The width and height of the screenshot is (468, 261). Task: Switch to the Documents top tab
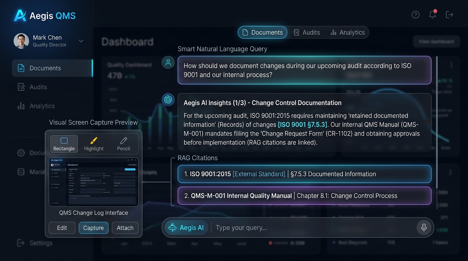[x=262, y=32]
